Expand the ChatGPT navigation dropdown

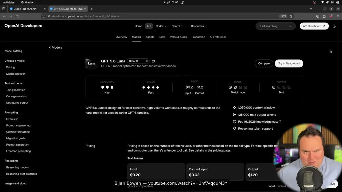tap(179, 26)
